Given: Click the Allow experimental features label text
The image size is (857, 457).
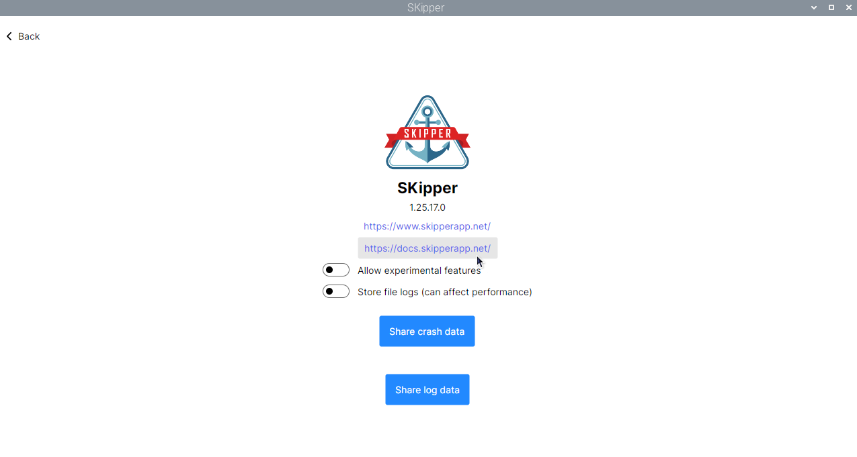Looking at the screenshot, I should (x=419, y=270).
